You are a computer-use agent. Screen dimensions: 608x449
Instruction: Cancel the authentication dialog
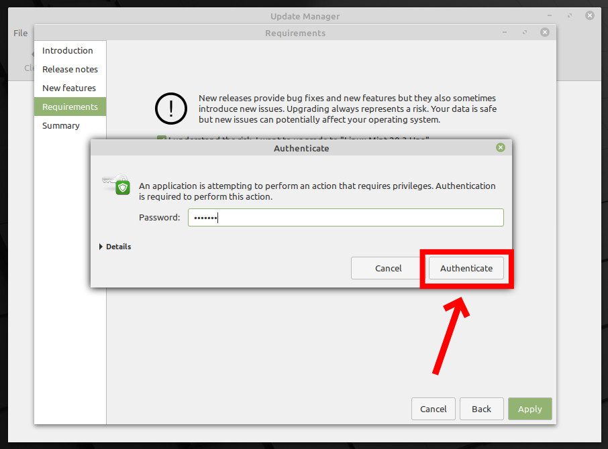388,268
